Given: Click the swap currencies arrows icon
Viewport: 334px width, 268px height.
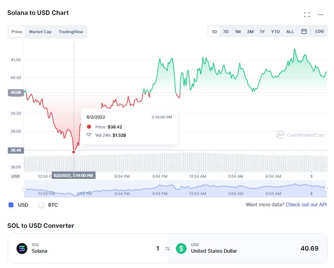Looking at the screenshot, I should 168,249.
